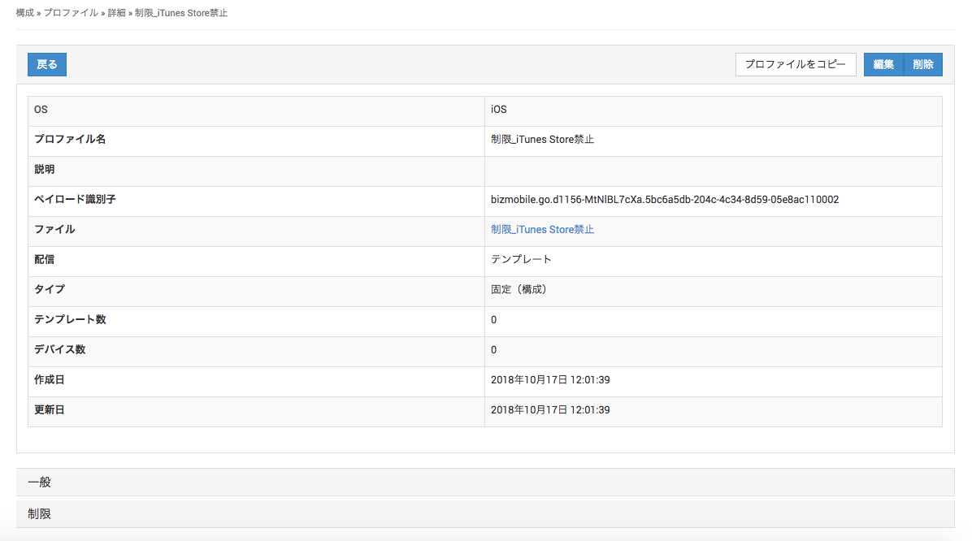Click the 作成日 timestamp value
Viewport: 972px width, 541px height.
550,380
